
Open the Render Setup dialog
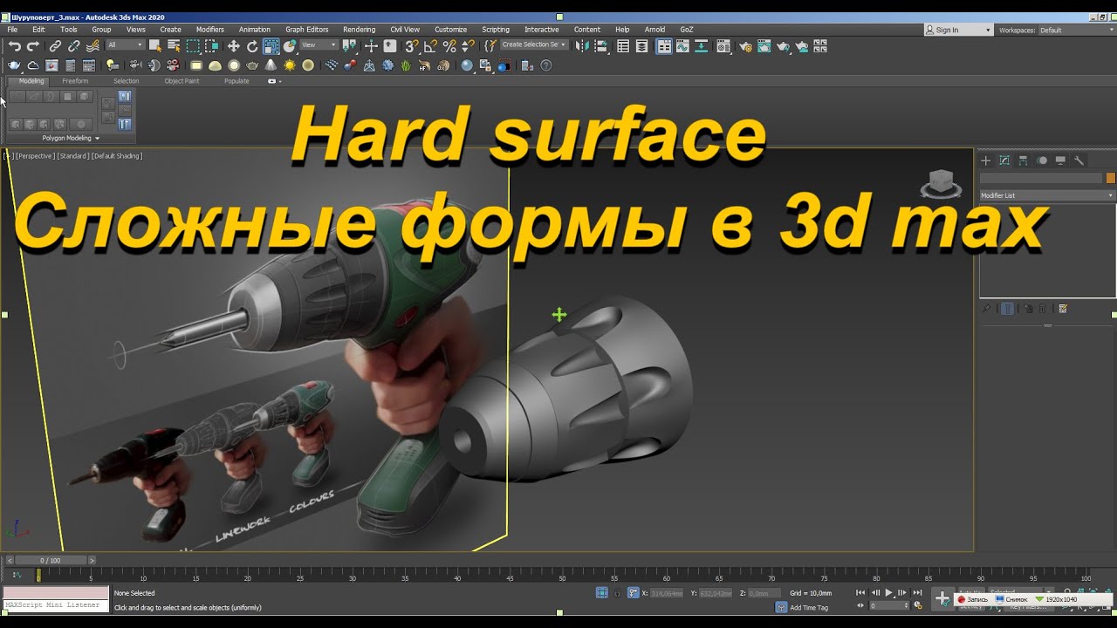(748, 46)
